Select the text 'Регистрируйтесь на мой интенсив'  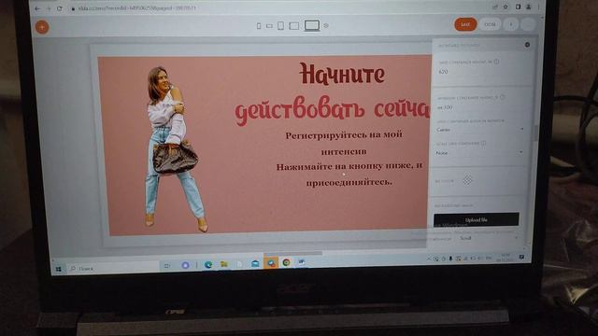click(x=344, y=143)
